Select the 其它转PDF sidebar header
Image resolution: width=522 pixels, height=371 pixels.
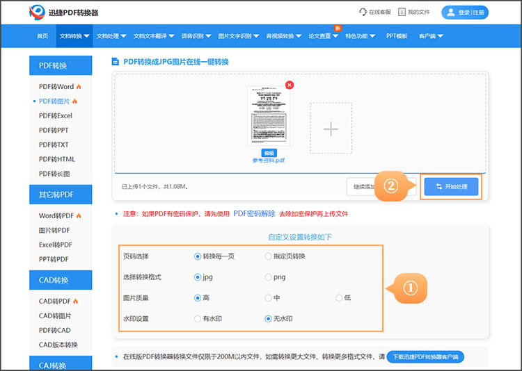tap(61, 195)
